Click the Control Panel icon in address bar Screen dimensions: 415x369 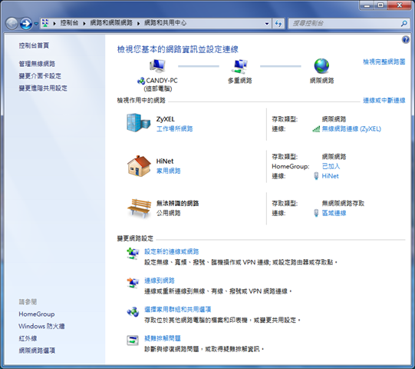(x=45, y=23)
